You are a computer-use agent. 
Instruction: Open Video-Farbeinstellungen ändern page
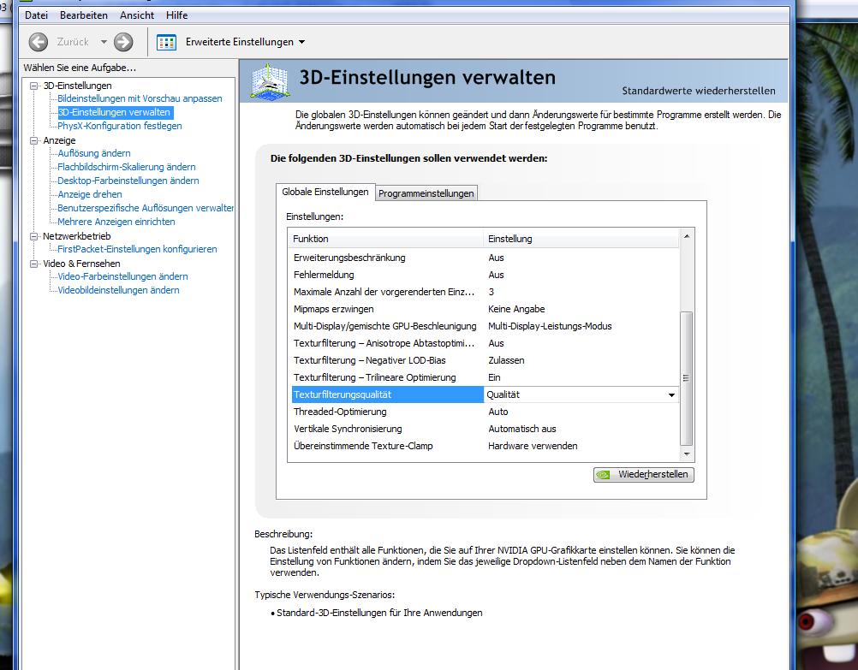pos(122,276)
